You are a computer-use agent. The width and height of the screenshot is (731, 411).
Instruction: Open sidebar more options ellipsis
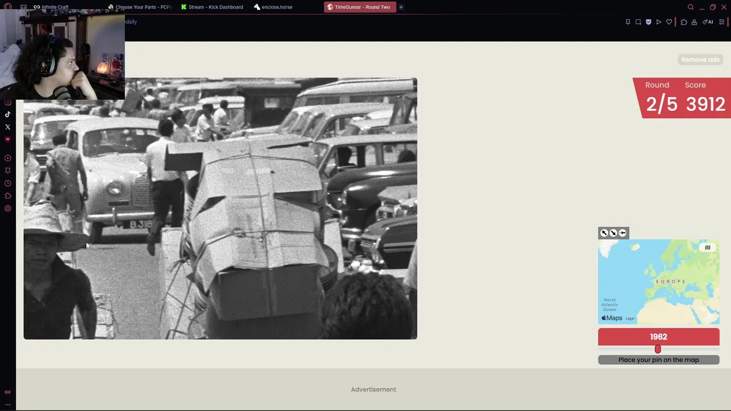[7, 404]
